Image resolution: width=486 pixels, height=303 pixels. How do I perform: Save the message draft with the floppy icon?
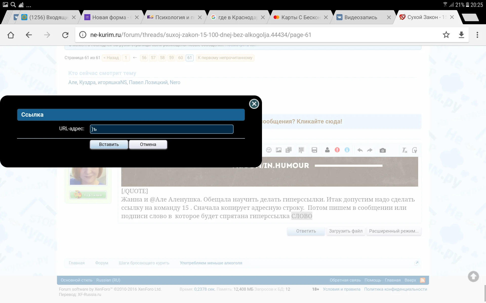pos(314,150)
